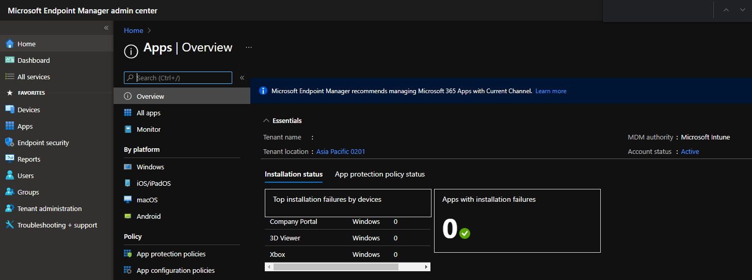
Task: Open the Monitor book icon
Action: point(128,129)
